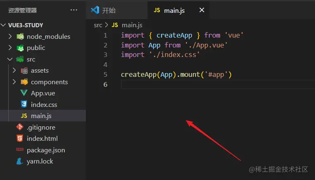Open App.vue from the file tree
The image size is (315, 180).
[x=43, y=93]
